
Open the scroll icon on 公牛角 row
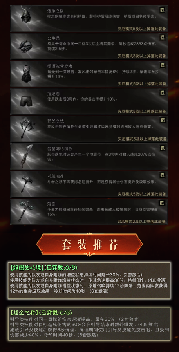pos(162,37)
